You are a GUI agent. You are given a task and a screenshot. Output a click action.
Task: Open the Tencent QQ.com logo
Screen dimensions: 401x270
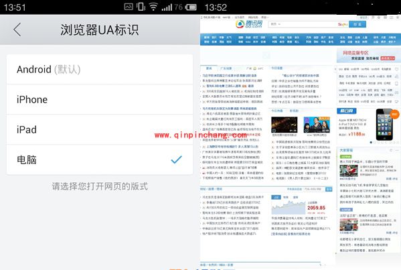[249, 24]
